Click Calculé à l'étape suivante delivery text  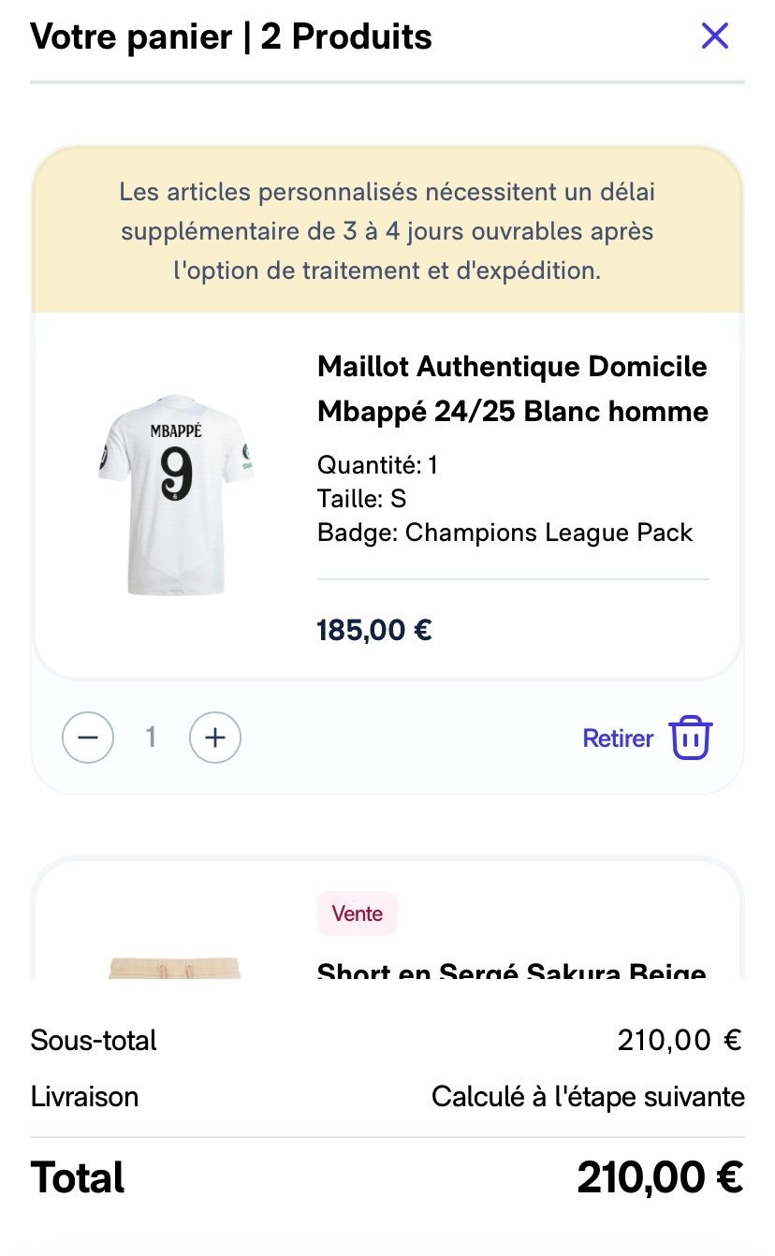tap(588, 1096)
